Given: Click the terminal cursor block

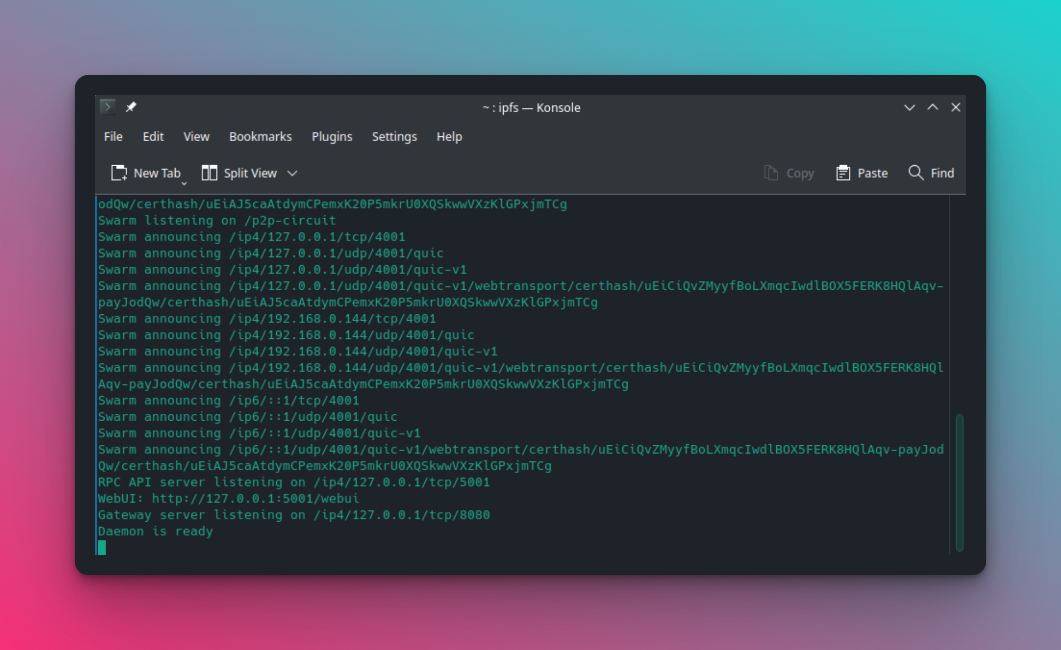Looking at the screenshot, I should (102, 547).
